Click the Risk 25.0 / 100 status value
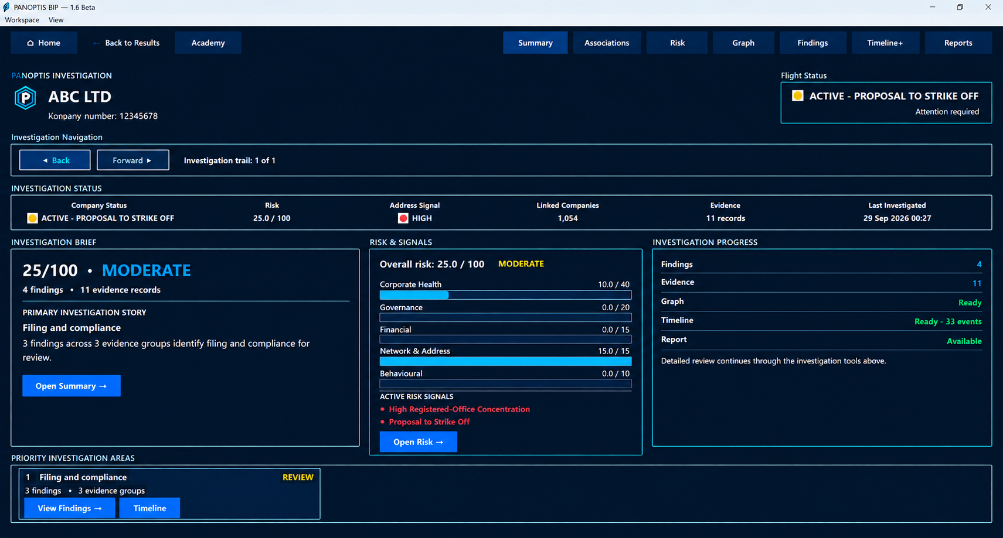 click(x=272, y=218)
